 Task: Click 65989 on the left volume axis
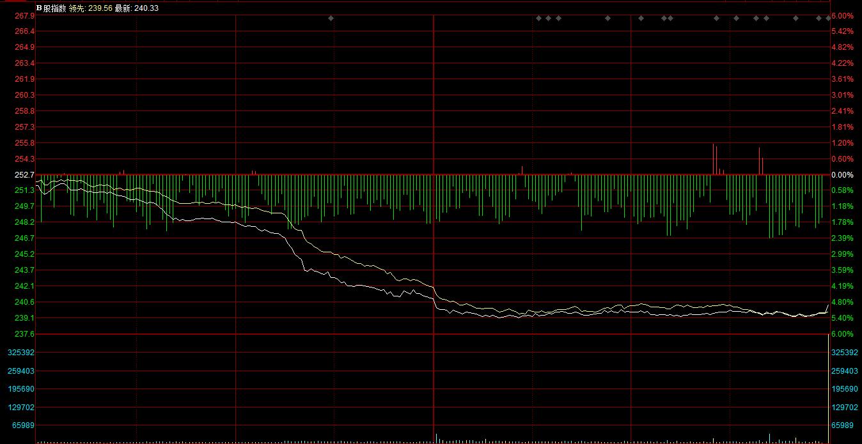coord(22,425)
